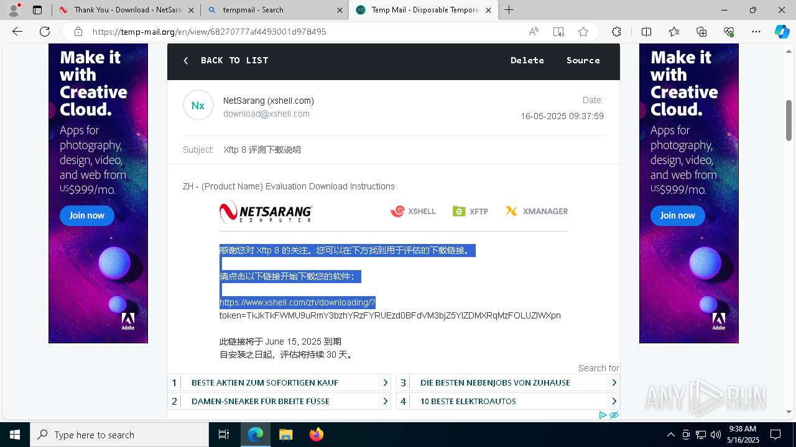Close the Thank You - Download tab
The height and width of the screenshot is (447, 796).
[x=191, y=10]
